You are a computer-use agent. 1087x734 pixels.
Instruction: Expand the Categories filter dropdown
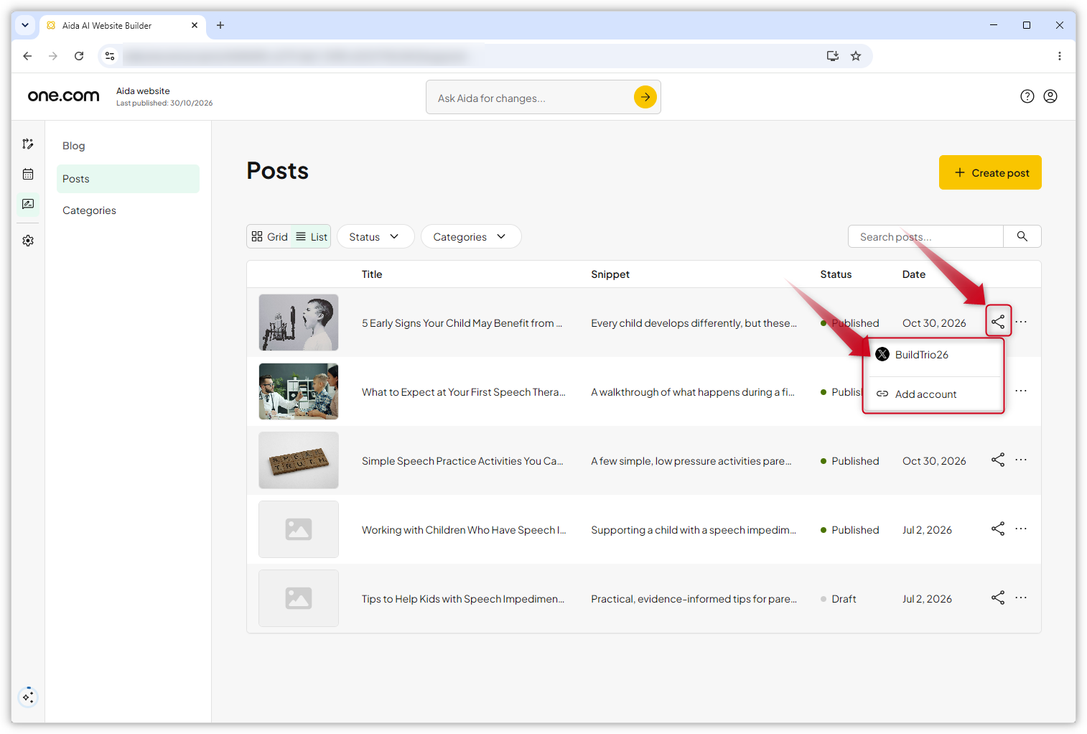click(471, 237)
